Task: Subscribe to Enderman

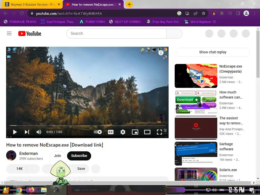Action: point(79,156)
